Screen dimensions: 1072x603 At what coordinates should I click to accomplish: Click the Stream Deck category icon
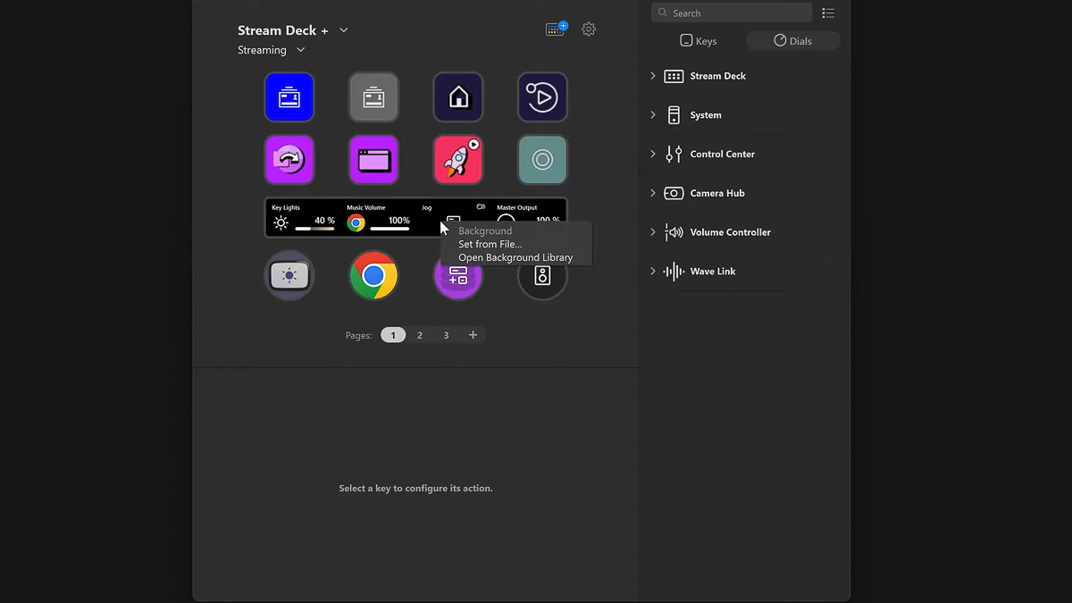[x=674, y=76]
